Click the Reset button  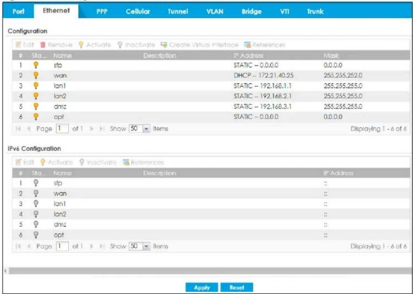236,287
